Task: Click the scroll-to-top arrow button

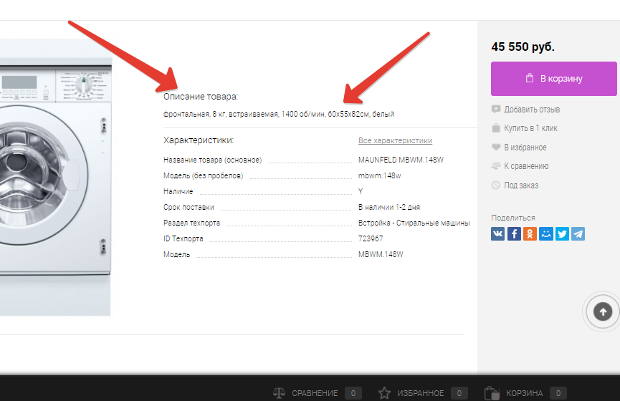Action: point(603,312)
